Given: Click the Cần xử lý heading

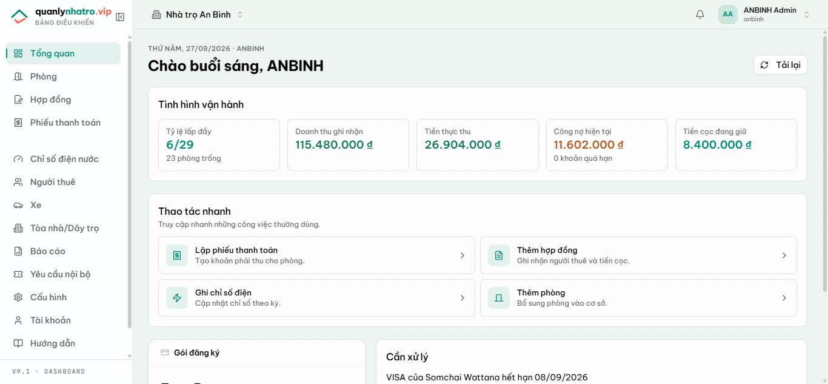Looking at the screenshot, I should 407,357.
